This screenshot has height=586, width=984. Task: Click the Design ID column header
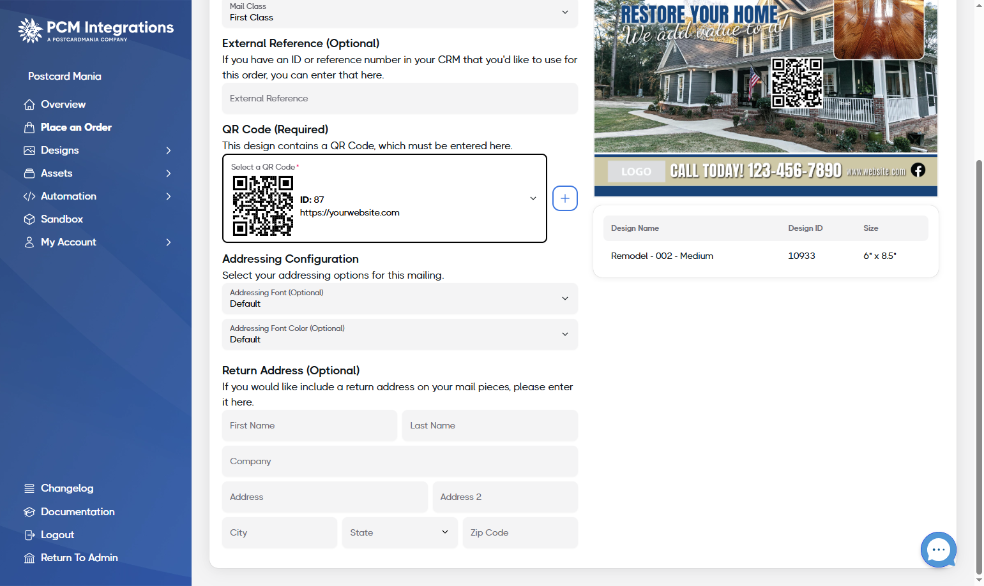(x=805, y=228)
